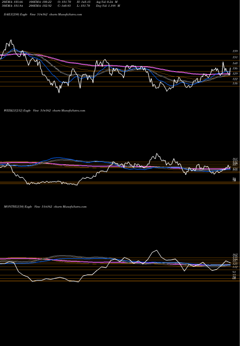Click the 159 price label on daily chart
240x346 pixels.
235,51
